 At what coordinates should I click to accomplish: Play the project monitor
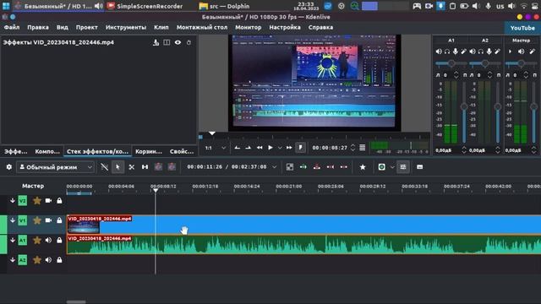tap(270, 148)
